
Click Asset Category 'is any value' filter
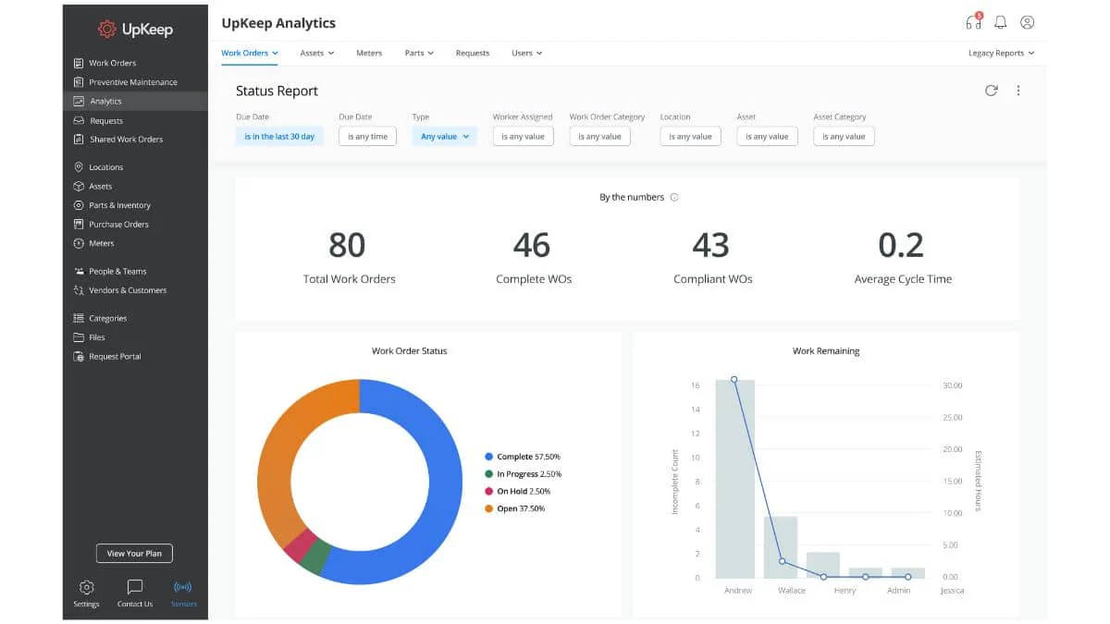coord(844,136)
